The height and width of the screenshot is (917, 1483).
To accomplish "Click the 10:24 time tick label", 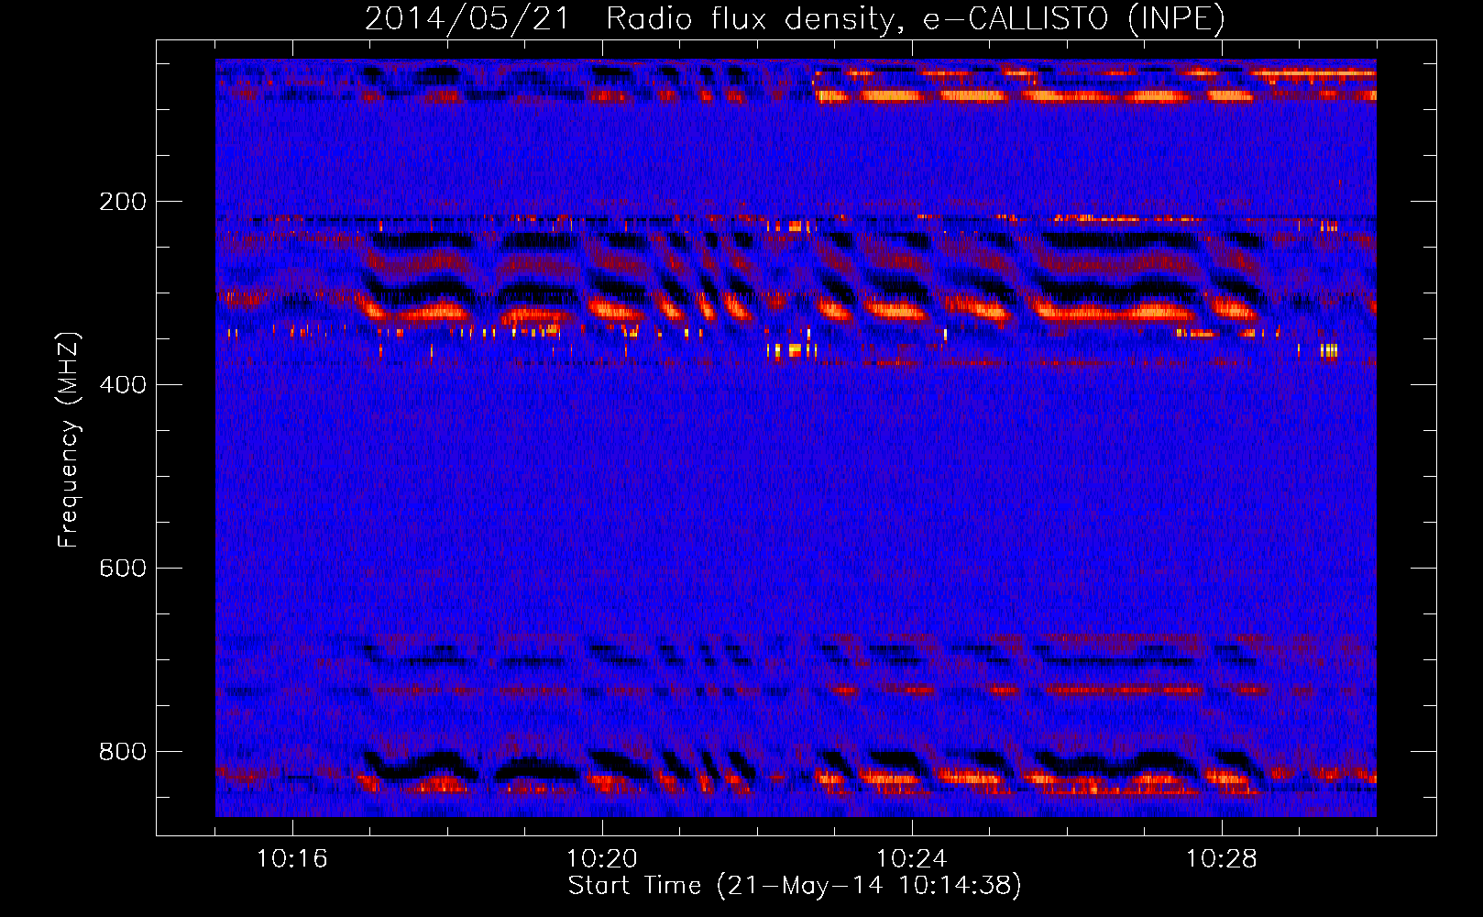I will (912, 859).
